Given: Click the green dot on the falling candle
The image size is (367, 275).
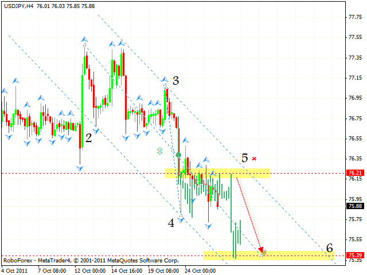Looking at the screenshot, I should tap(178, 155).
